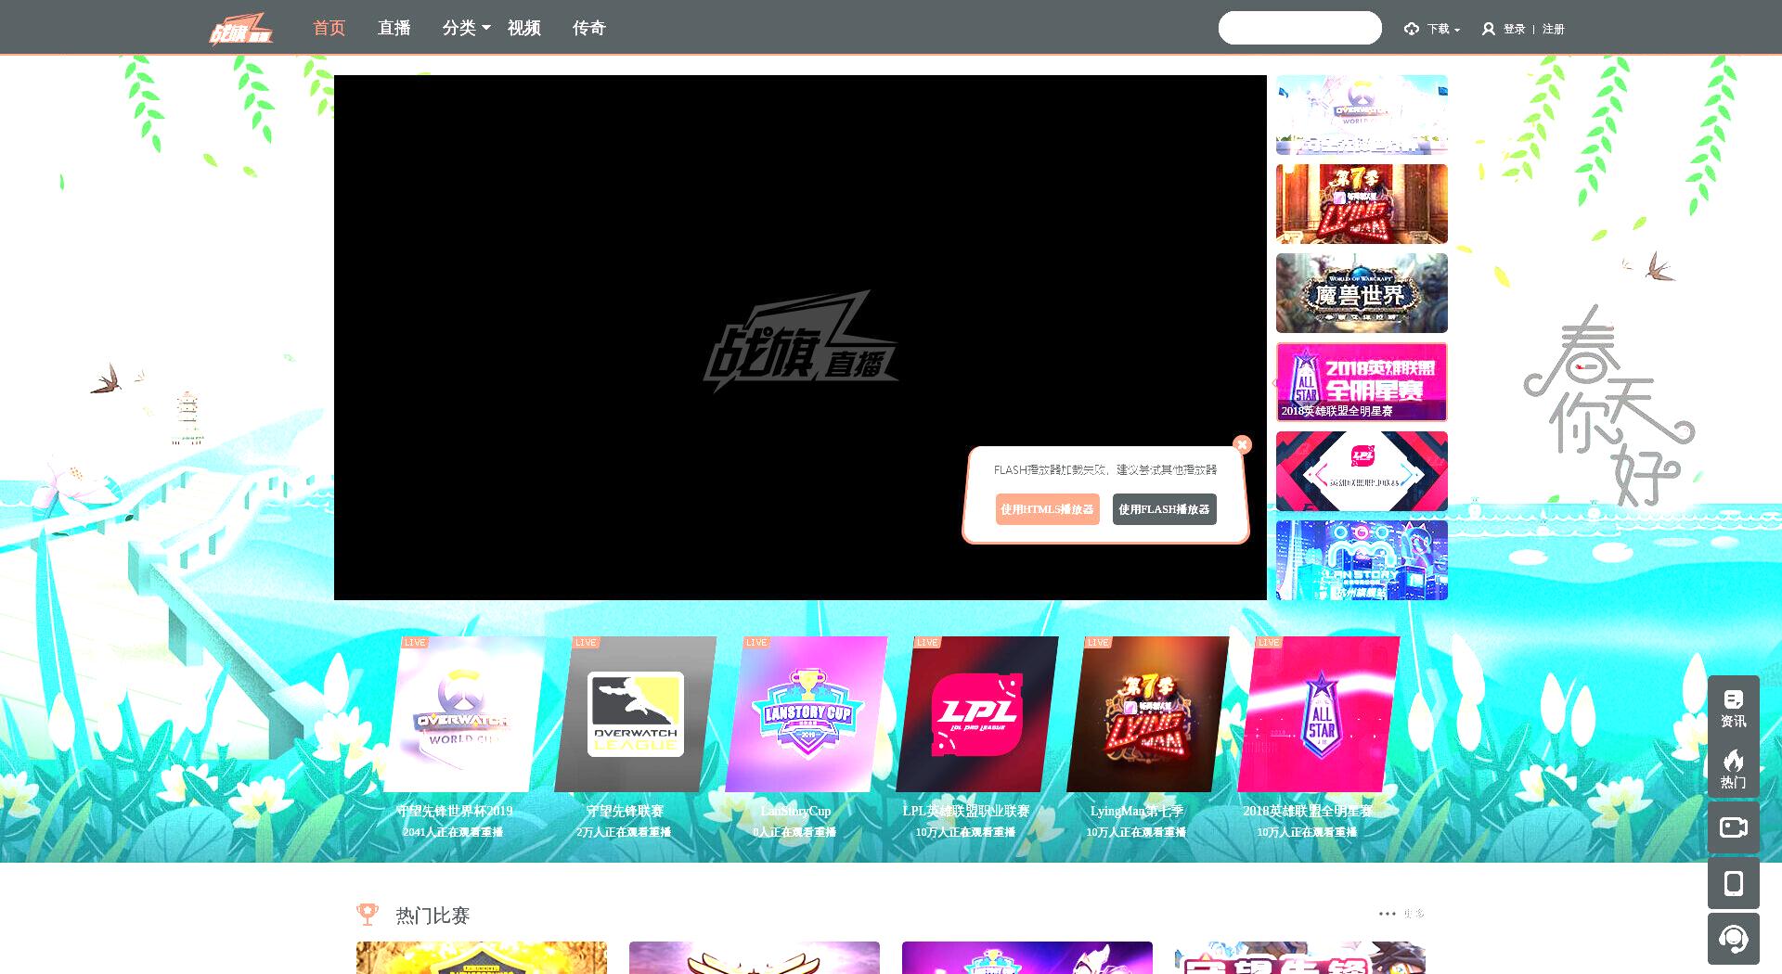Open the 注册 register link
The image size is (1782, 974).
click(x=1553, y=29)
